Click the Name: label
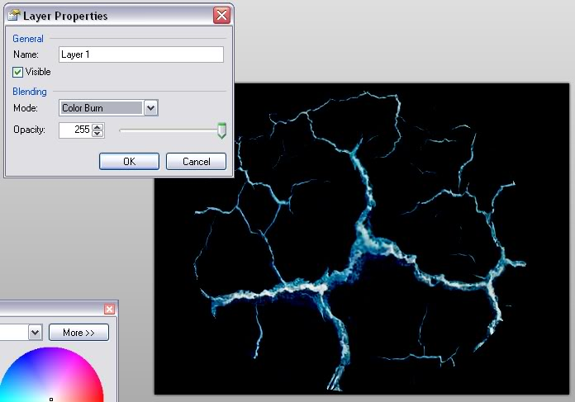This screenshot has height=402, width=575. 26,54
